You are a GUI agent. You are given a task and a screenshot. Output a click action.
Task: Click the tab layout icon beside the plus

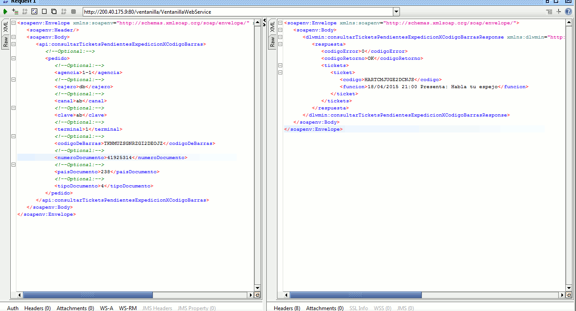coord(549,12)
